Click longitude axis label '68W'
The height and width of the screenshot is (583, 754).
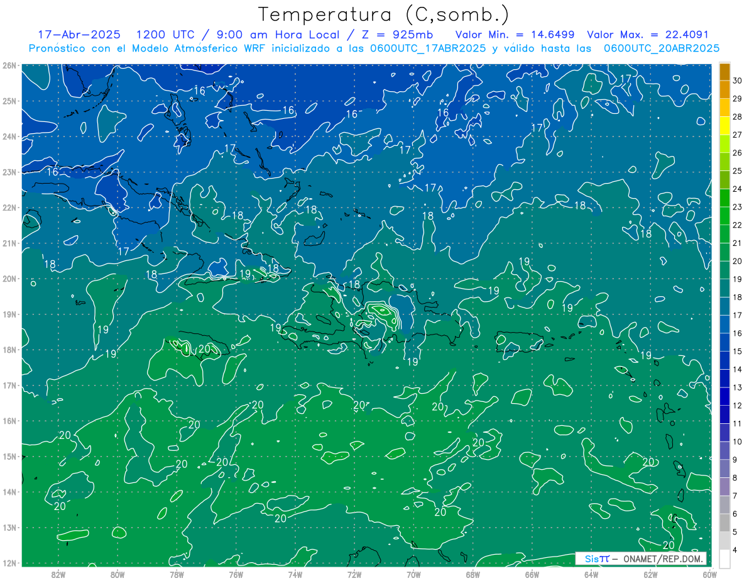tap(473, 574)
